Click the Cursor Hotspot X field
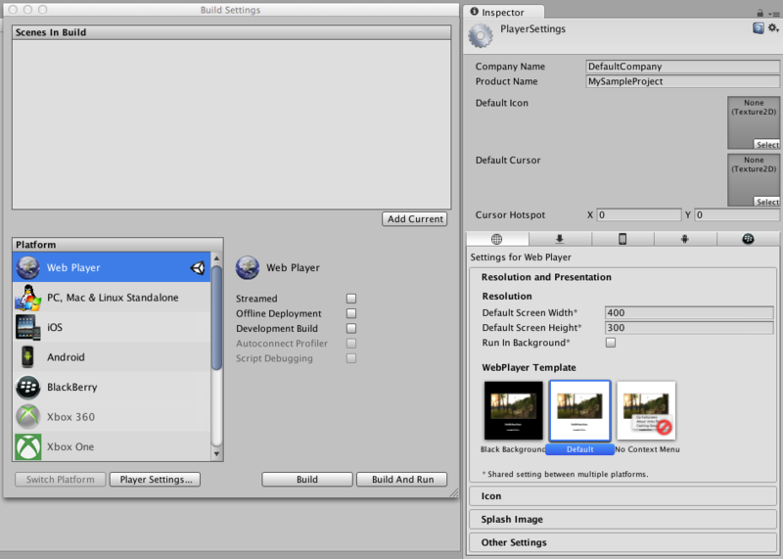 639,214
